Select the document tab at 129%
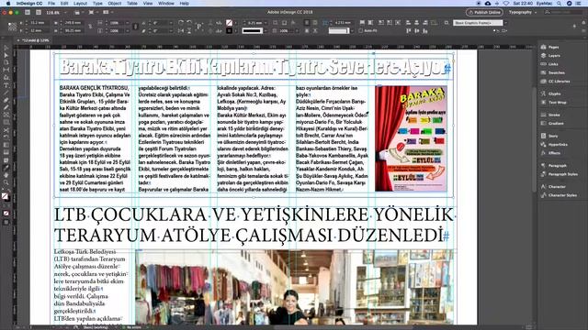Image resolution: width=588 pixels, height=330 pixels. pos(34,40)
